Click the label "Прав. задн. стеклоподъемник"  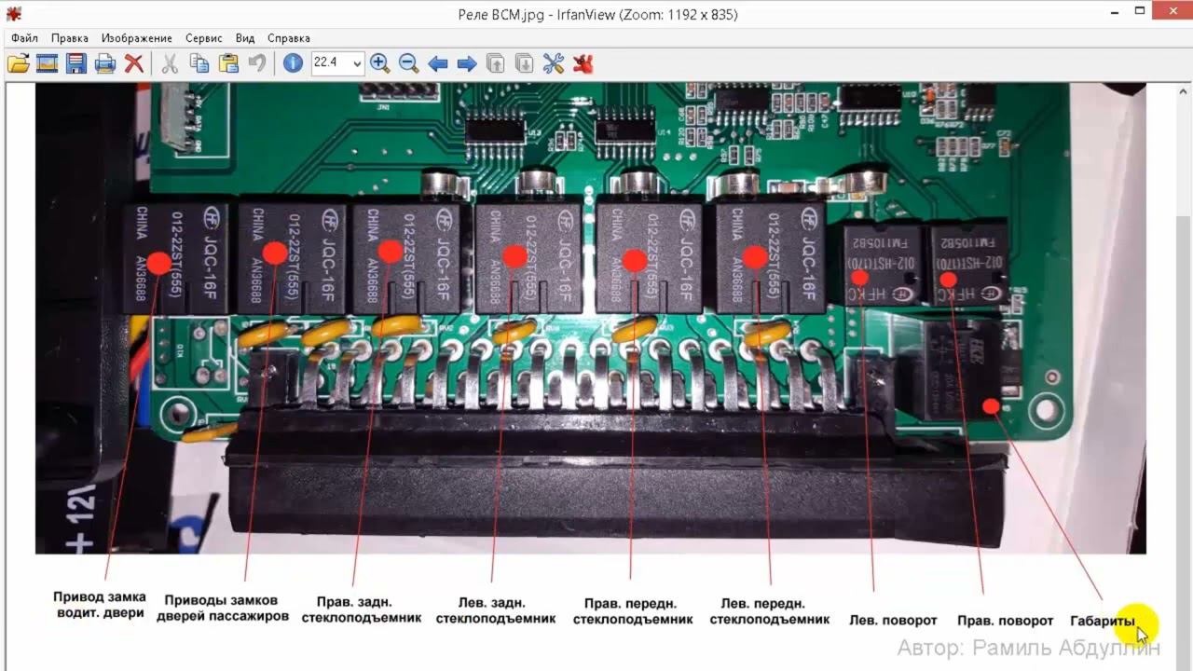(362, 609)
